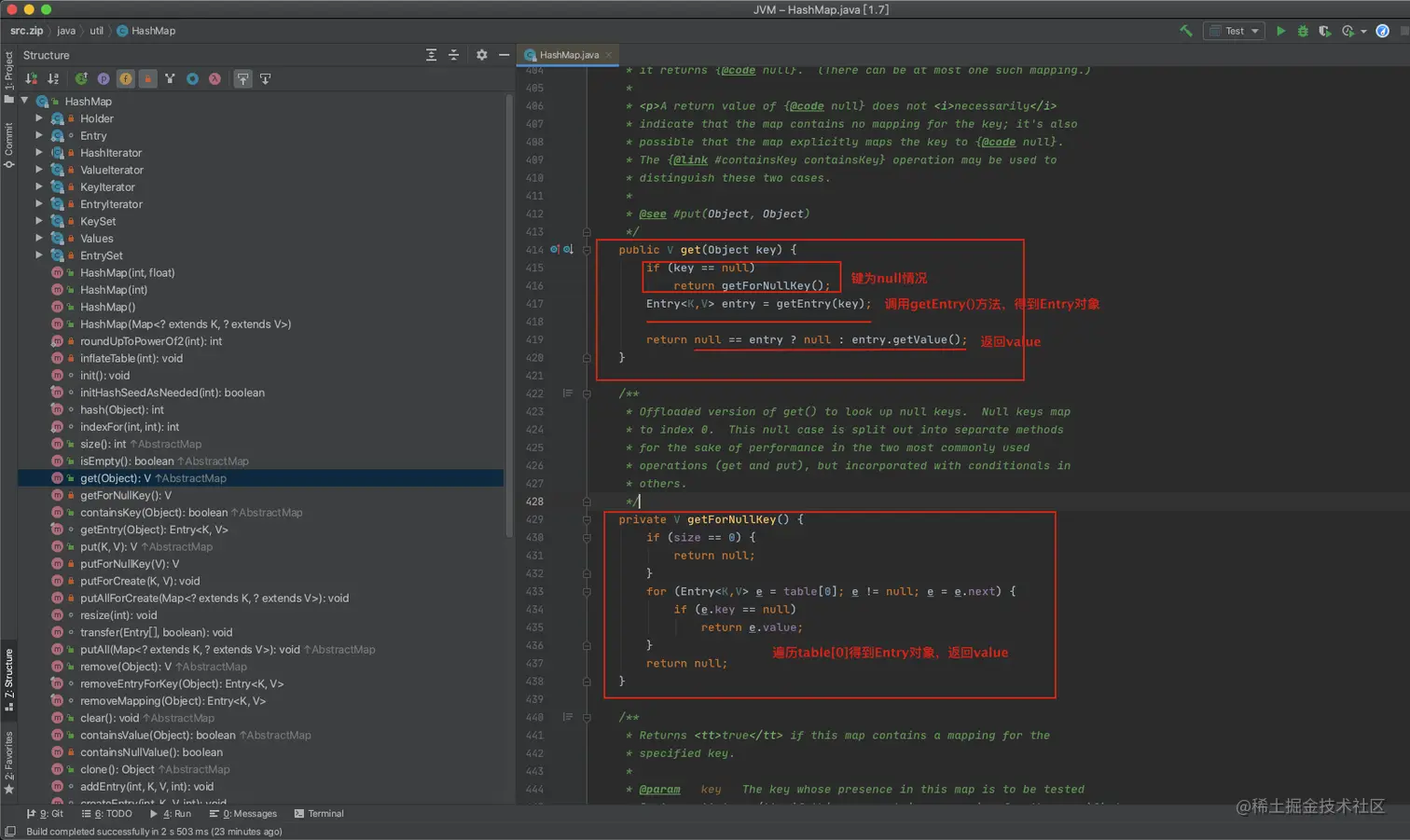Open the Terminal tool window
The height and width of the screenshot is (840, 1410).
(319, 813)
